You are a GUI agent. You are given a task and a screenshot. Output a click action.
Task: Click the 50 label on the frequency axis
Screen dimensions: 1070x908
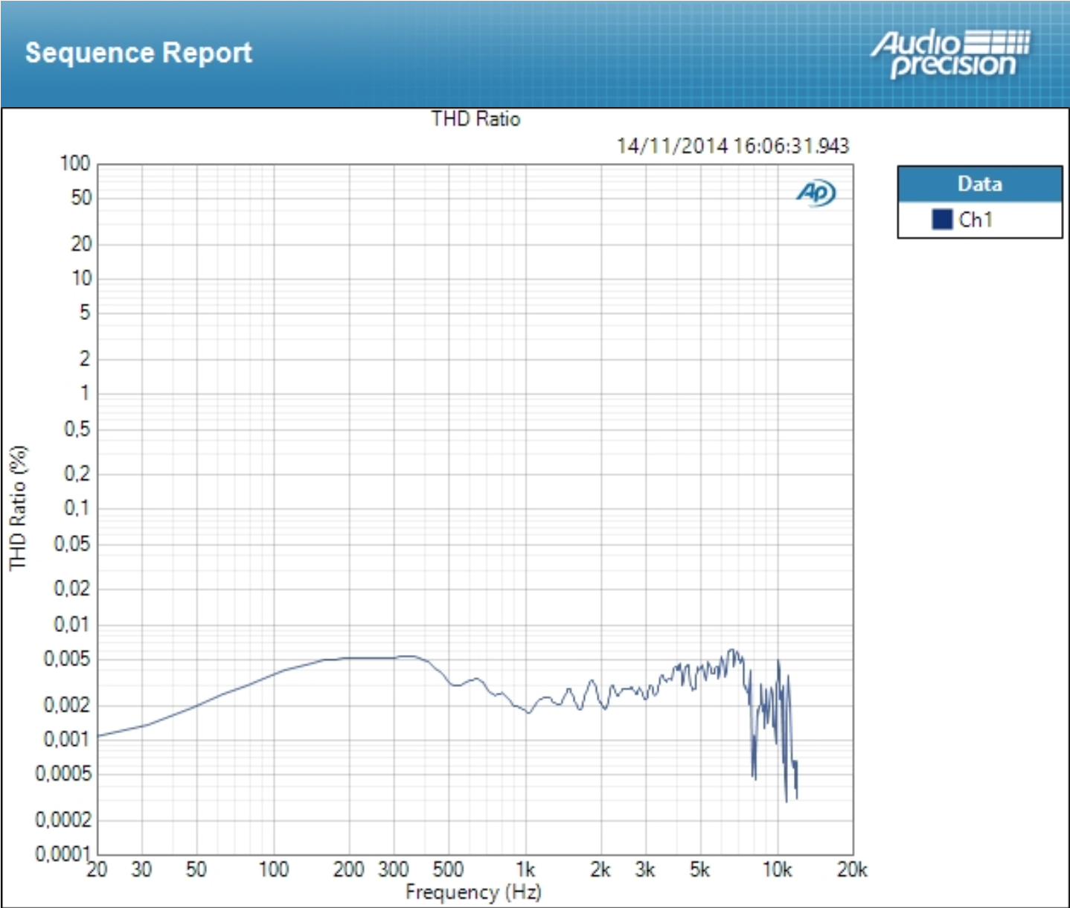click(x=196, y=869)
